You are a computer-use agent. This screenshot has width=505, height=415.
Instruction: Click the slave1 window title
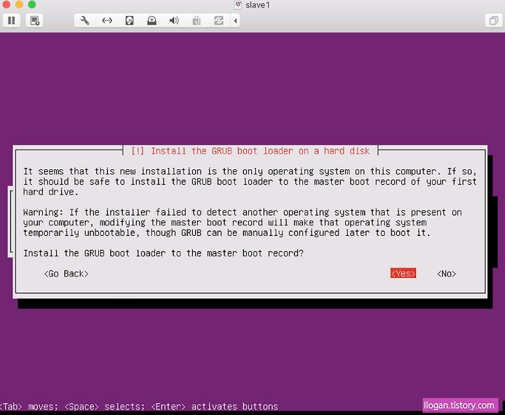pyautogui.click(x=257, y=5)
